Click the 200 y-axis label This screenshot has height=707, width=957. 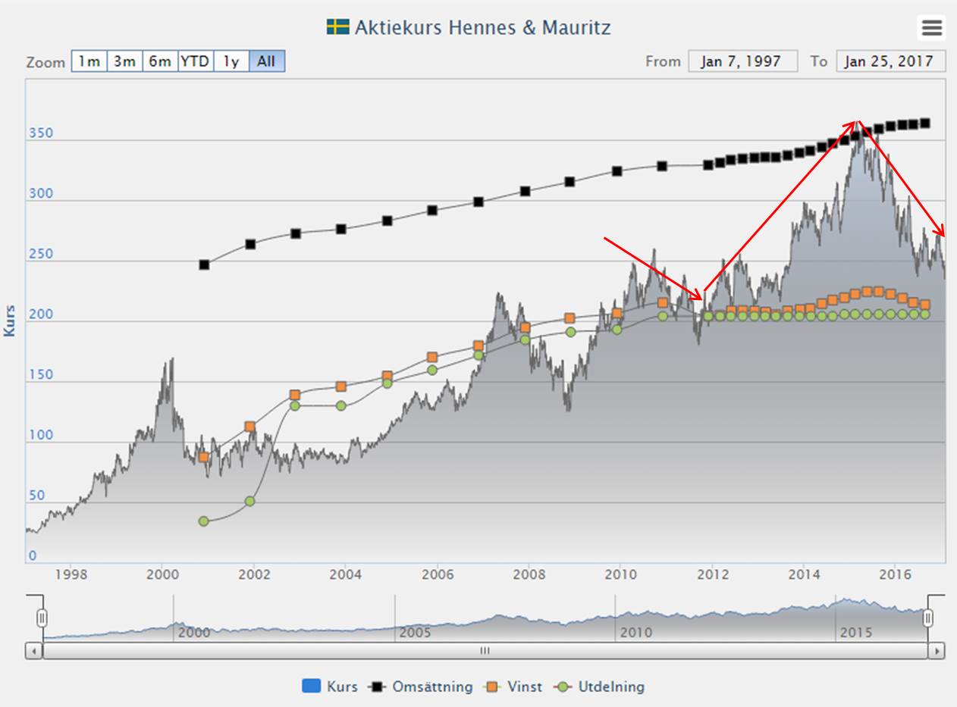(x=41, y=314)
